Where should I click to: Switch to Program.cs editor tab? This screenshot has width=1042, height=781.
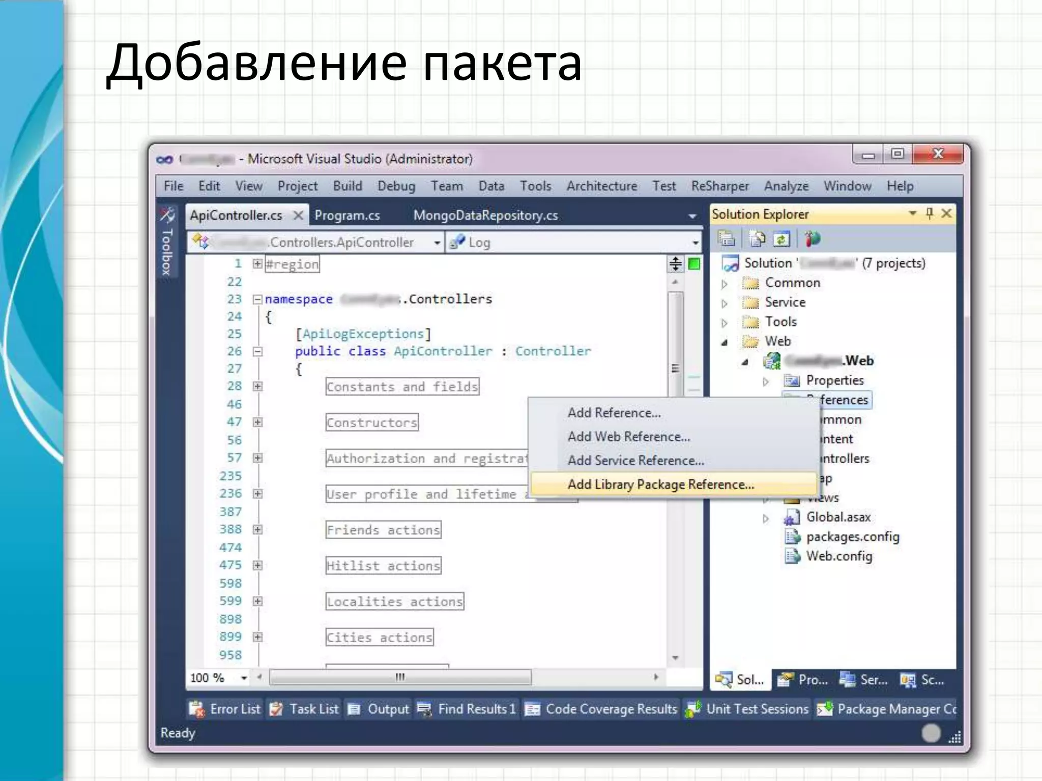pyautogui.click(x=347, y=216)
